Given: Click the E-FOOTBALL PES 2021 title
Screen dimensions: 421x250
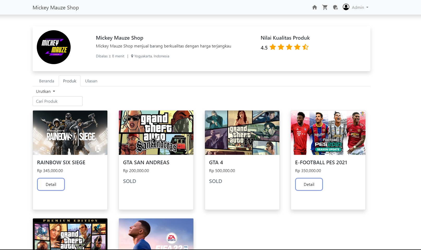Looking at the screenshot, I should (x=321, y=162).
